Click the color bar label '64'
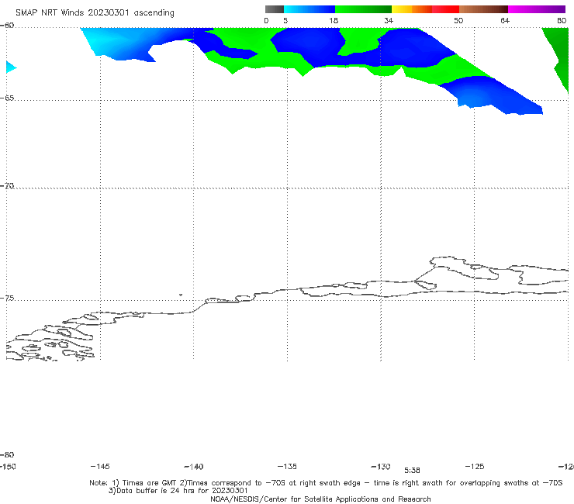Screen dimensions: 574x504 click(x=505, y=20)
